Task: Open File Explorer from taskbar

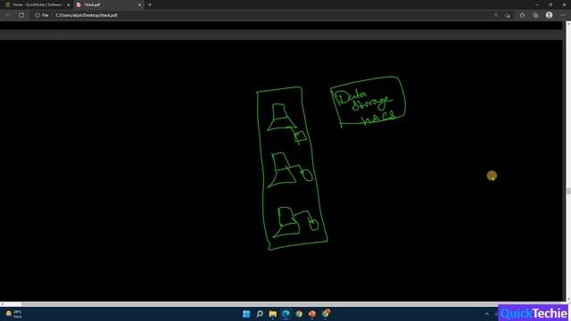Action: point(273,314)
